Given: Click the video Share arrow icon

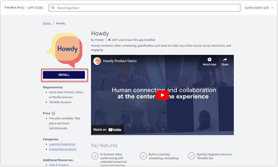Looking at the screenshot, I should click(x=225, y=60).
